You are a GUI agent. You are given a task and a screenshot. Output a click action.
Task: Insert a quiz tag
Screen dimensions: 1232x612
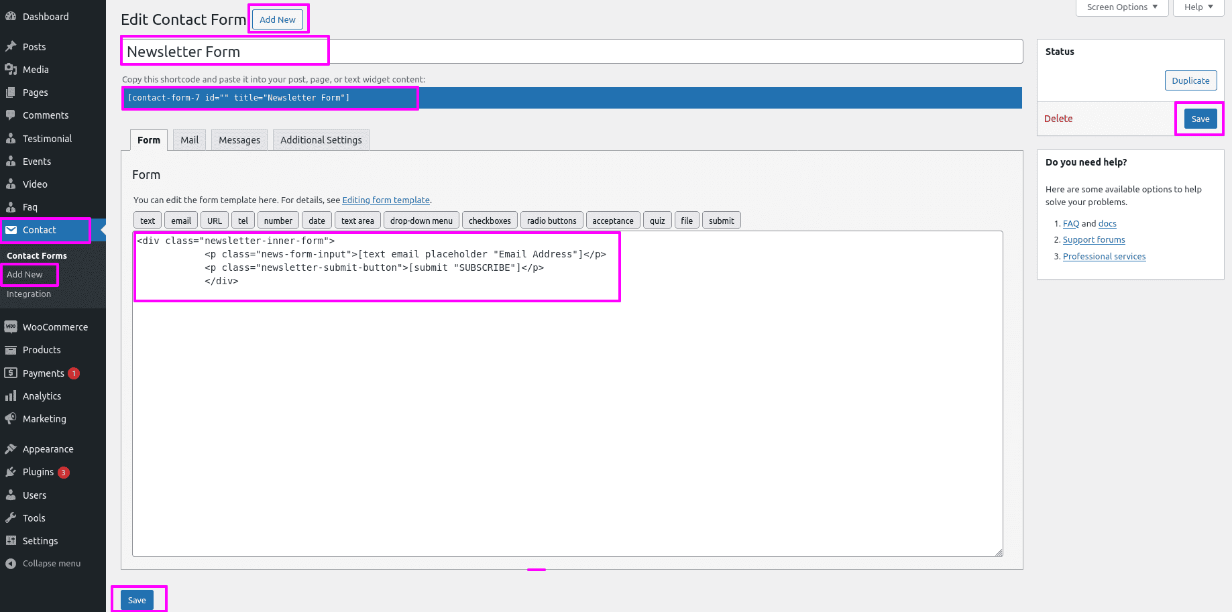point(657,221)
